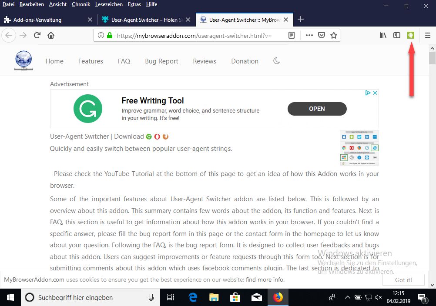Toggle dark mode with the moon icon
The height and width of the screenshot is (306, 436).
coord(276,61)
